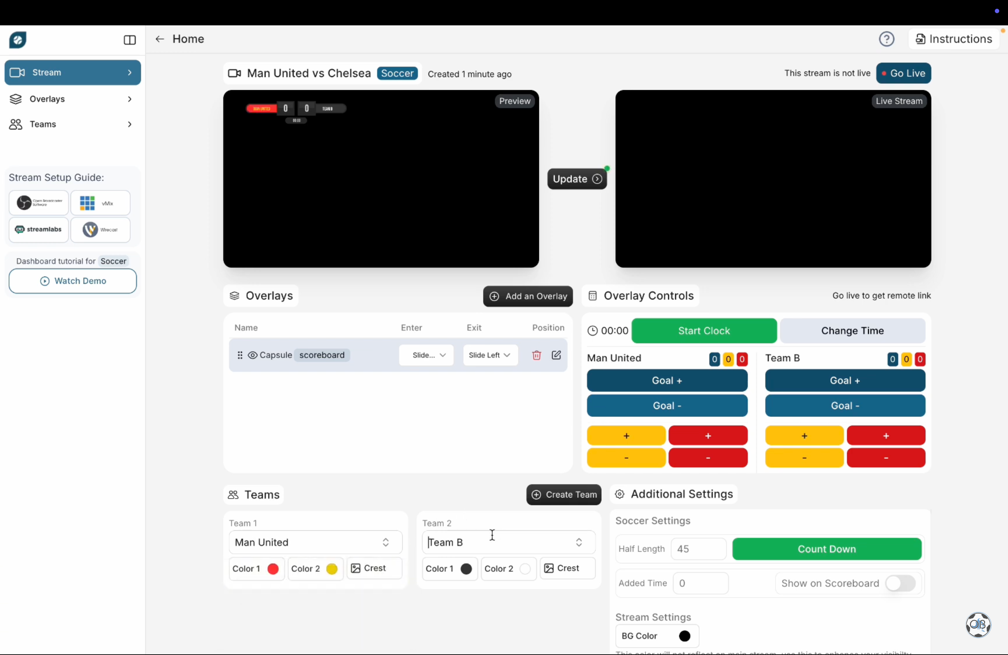
Task: Add a red card to Team B
Action: click(x=886, y=436)
